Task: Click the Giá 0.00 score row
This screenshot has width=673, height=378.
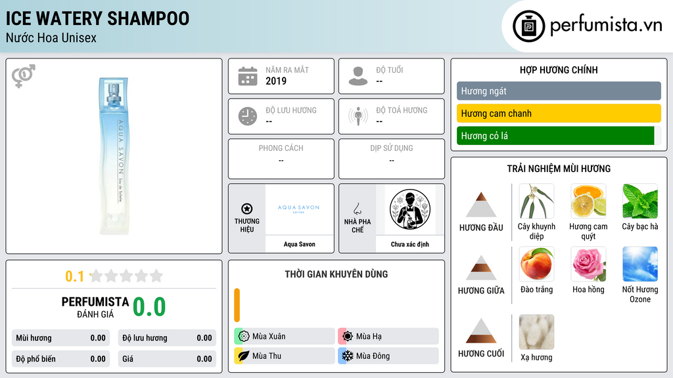Action: tap(167, 359)
